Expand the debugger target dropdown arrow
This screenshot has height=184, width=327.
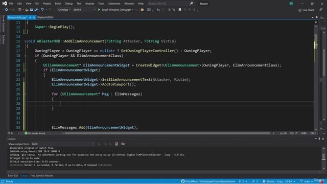[133, 10]
